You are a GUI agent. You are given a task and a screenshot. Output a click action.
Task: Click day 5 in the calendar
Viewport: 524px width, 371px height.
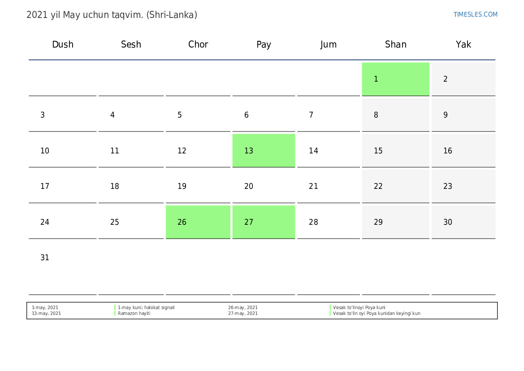tap(198, 115)
